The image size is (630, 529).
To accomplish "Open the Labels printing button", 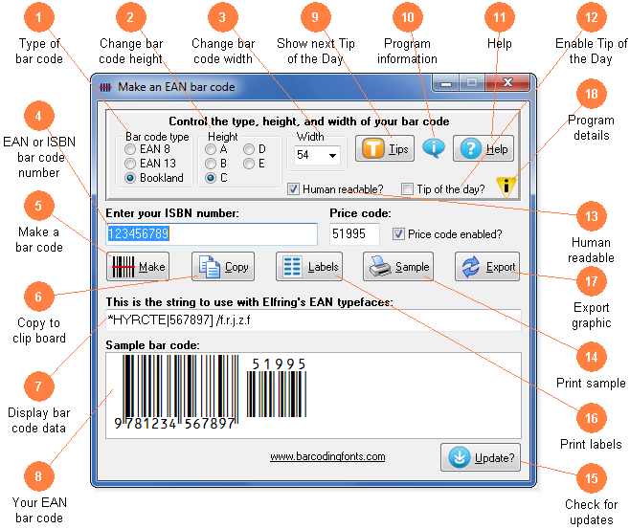I will tap(309, 267).
